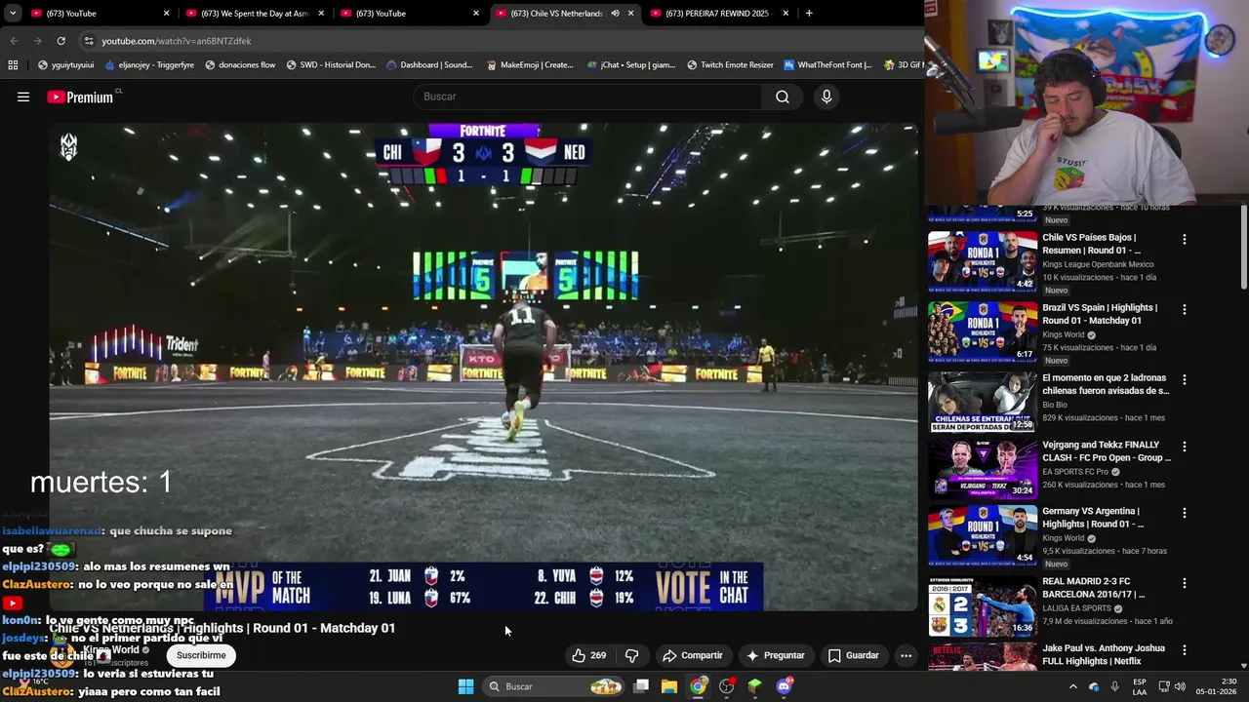Open options for 'REAL MADRID 2-3 FC BARCELONA' video

point(1185,583)
